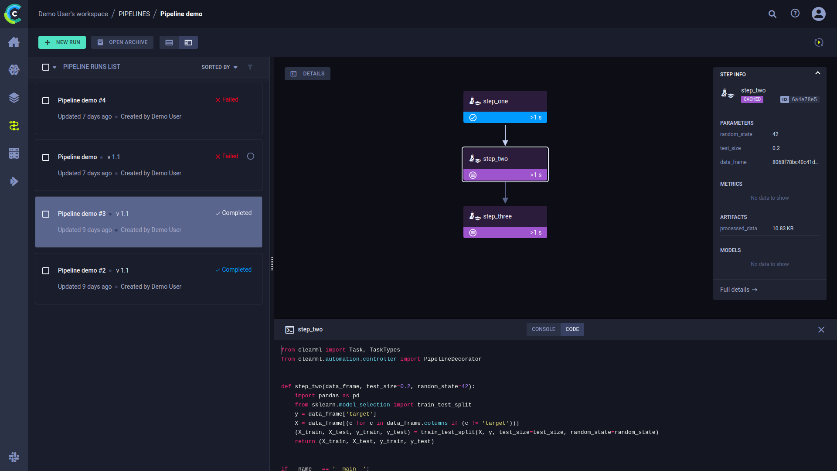
Task: Toggle the select-all pipeline runs checkbox
Action: pyautogui.click(x=45, y=67)
